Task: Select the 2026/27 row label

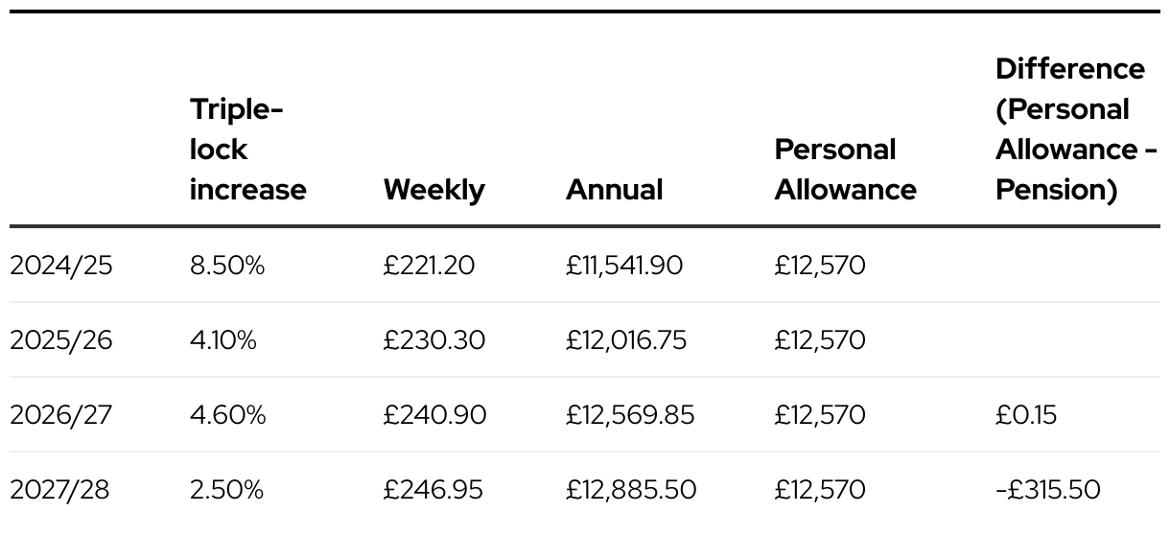Action: click(61, 415)
